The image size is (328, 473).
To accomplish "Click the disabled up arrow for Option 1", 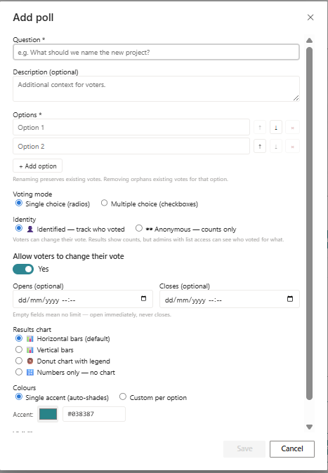I will coord(260,128).
